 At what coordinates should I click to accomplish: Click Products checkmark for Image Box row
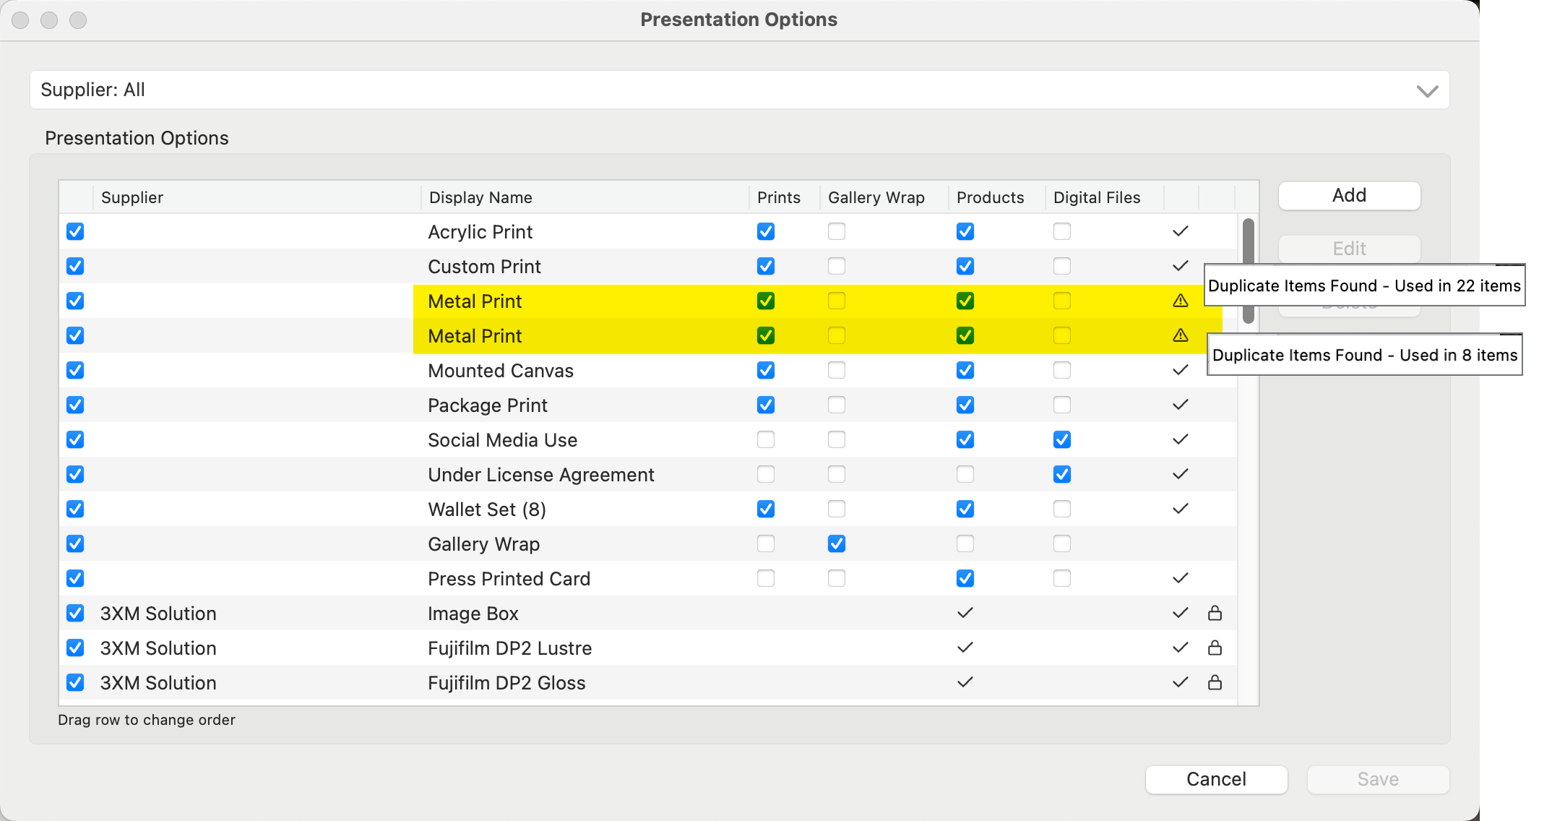[965, 614]
